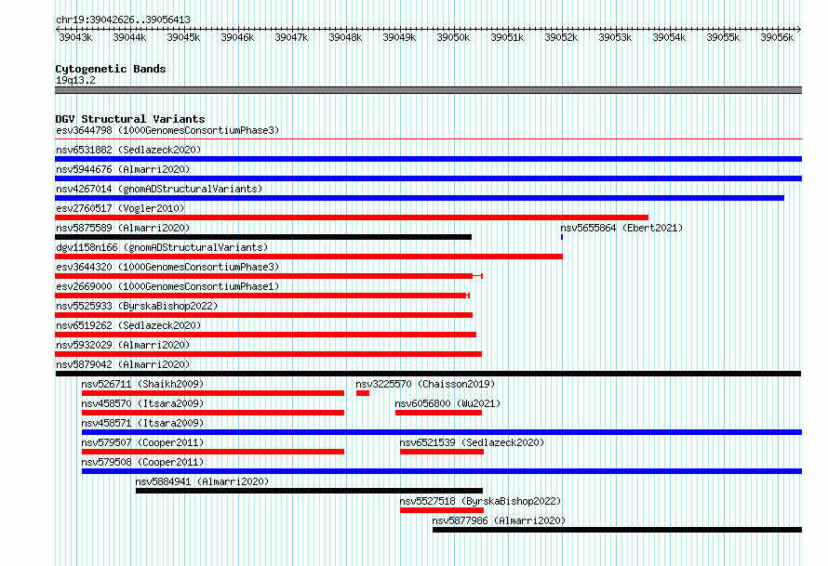Select the nsv5944676 (Almarri2020) label

123,169
